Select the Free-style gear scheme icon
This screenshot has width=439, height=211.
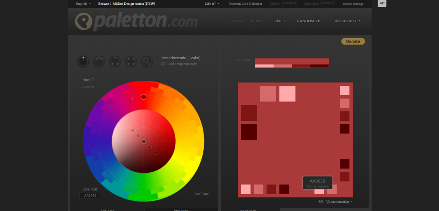point(147,61)
